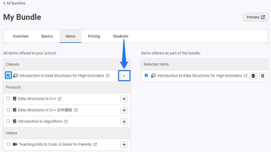Switch to the Overview tab

pos(21,36)
